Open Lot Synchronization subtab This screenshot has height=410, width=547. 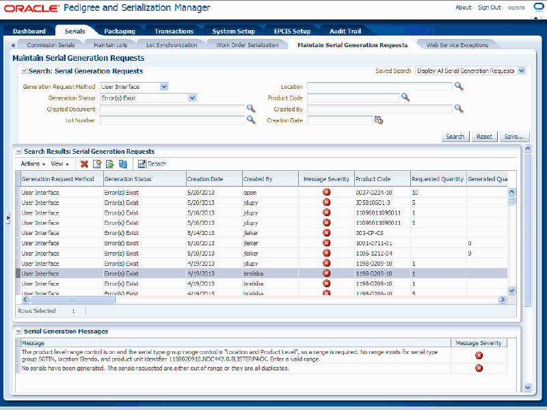[x=172, y=45]
